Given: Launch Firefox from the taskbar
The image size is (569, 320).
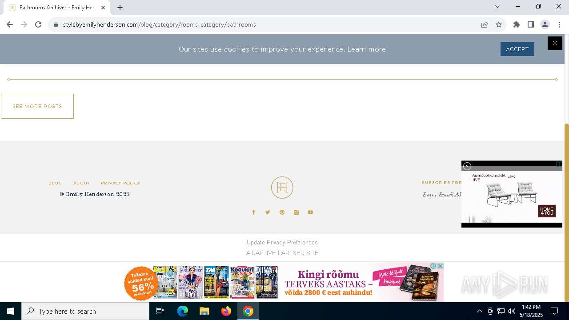Looking at the screenshot, I should click(x=226, y=311).
